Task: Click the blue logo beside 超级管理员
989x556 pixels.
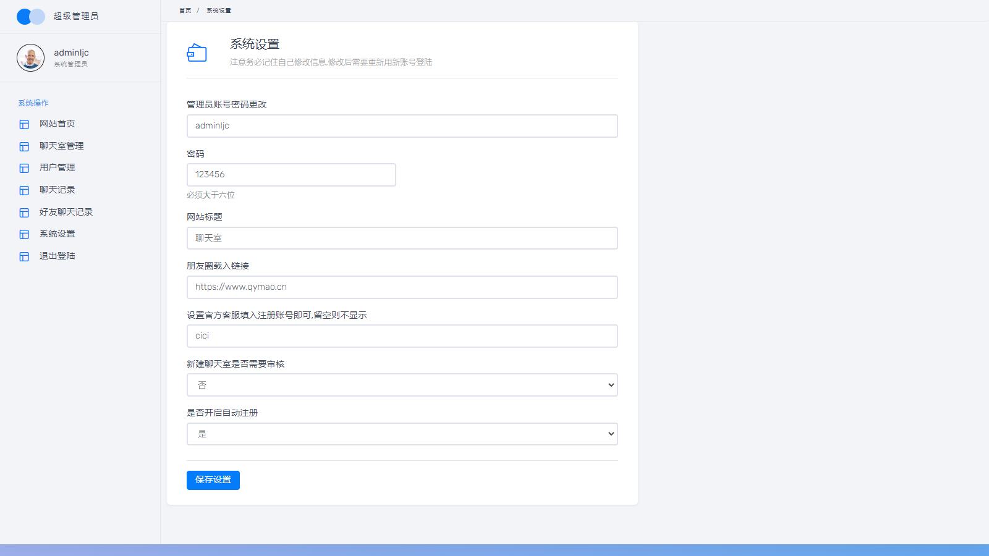Action: pyautogui.click(x=30, y=17)
